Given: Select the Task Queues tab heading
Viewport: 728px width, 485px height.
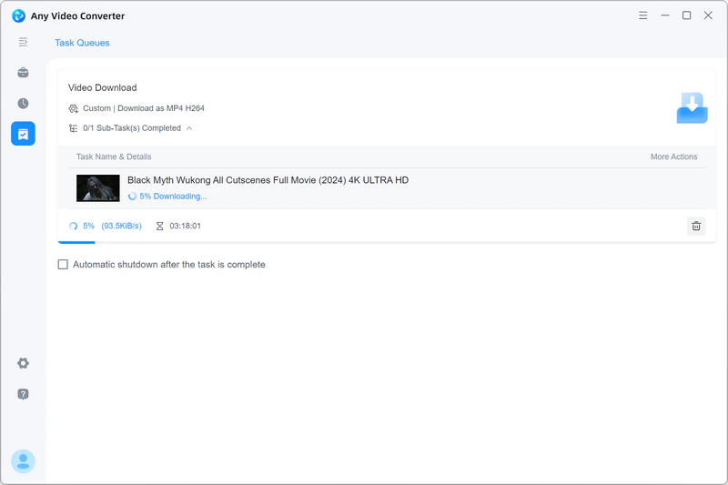Looking at the screenshot, I should pyautogui.click(x=82, y=43).
